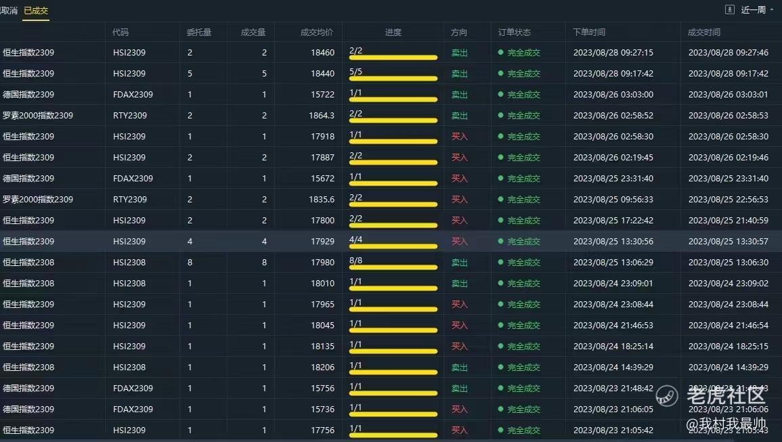The image size is (782, 442).
Task: Click order time 2023/08/24 18:25:14
Action: pyautogui.click(x=613, y=346)
